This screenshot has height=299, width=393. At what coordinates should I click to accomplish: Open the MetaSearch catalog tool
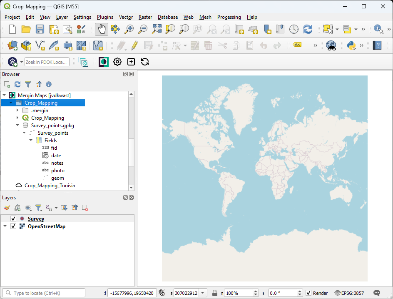coord(331,45)
